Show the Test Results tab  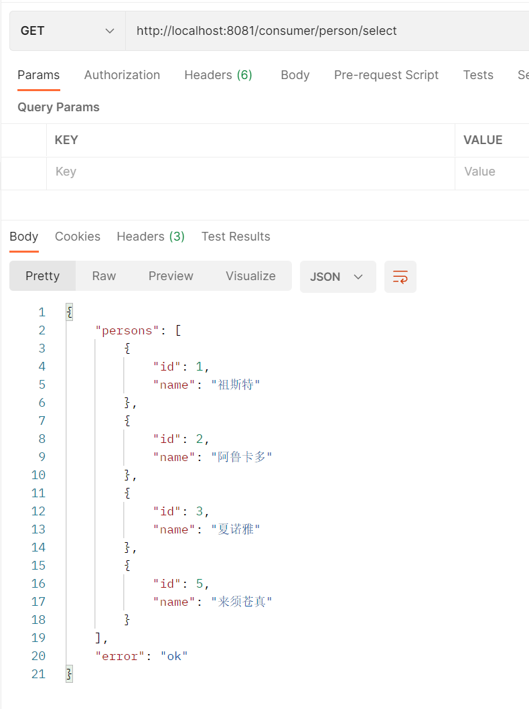pos(236,237)
